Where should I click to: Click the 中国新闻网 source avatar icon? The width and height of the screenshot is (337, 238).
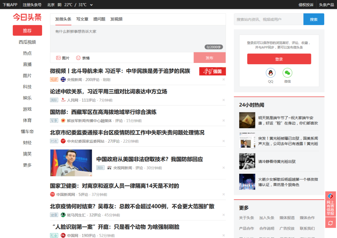[52, 194]
